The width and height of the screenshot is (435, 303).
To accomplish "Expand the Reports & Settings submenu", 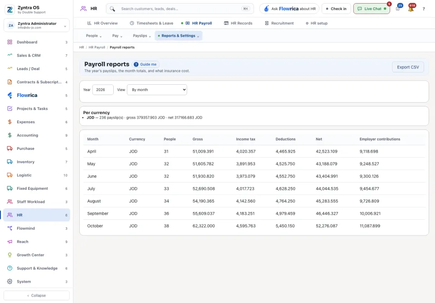I will [179, 36].
